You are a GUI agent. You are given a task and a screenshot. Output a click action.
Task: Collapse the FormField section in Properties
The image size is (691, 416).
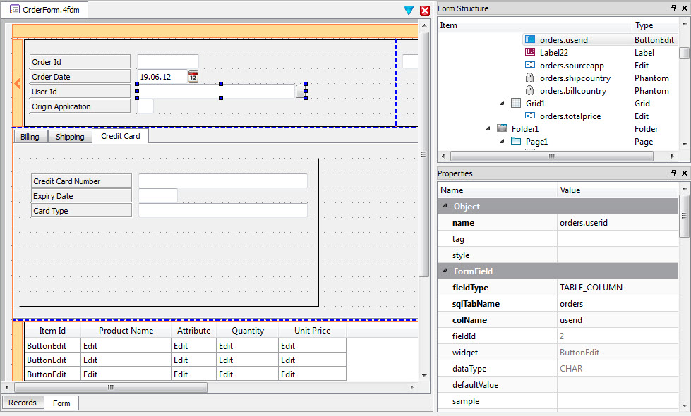tap(445, 271)
